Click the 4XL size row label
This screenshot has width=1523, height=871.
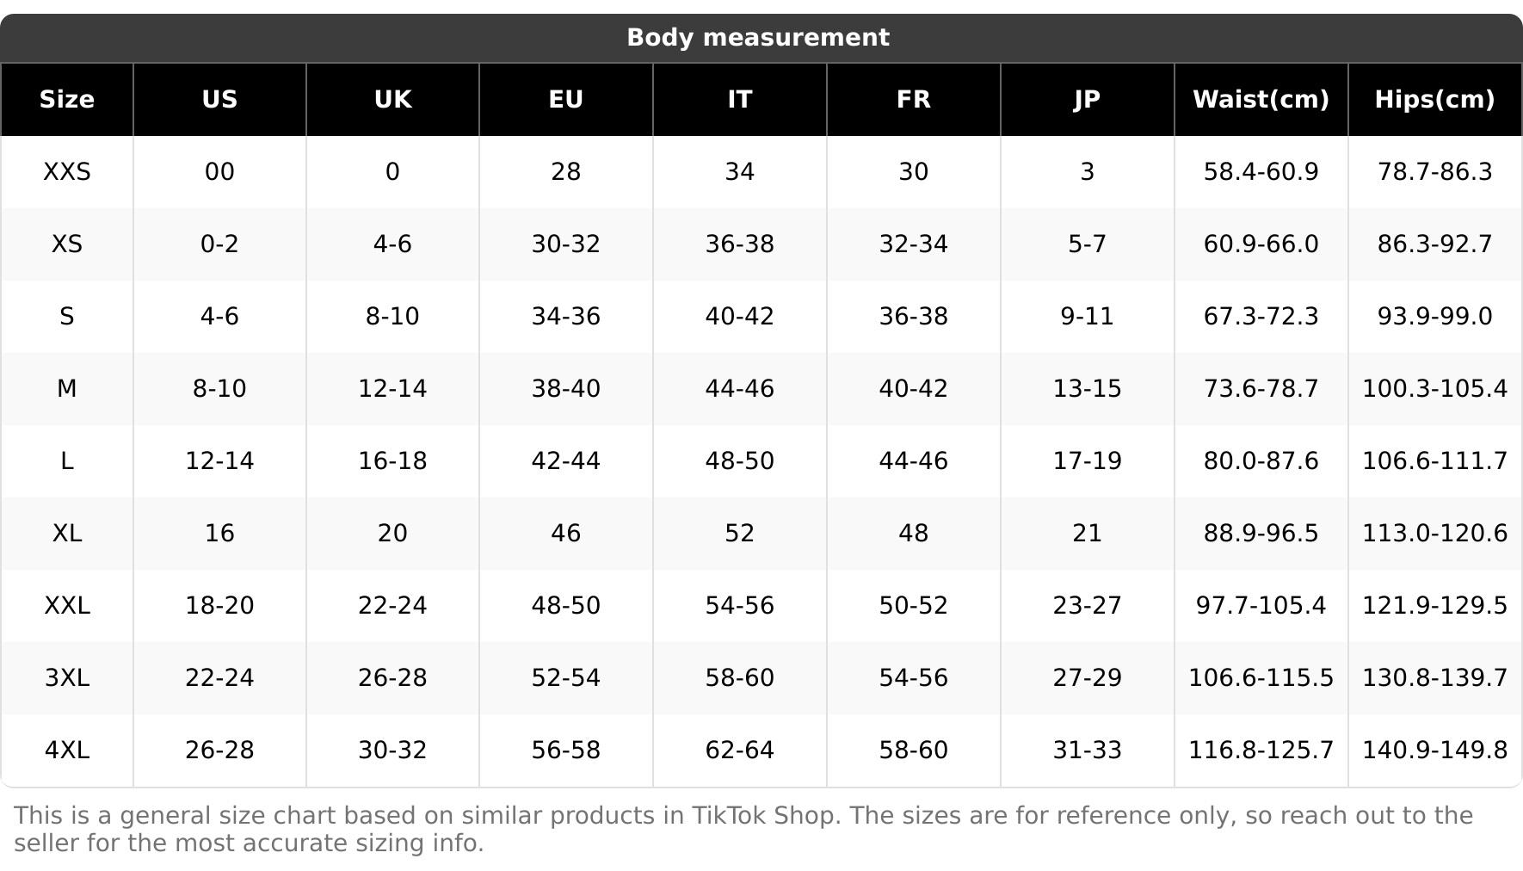tap(67, 751)
